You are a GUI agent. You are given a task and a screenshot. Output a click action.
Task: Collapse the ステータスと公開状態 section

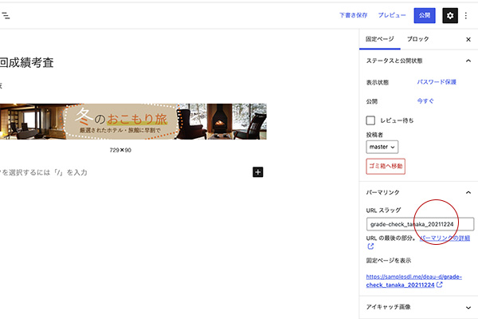468,61
